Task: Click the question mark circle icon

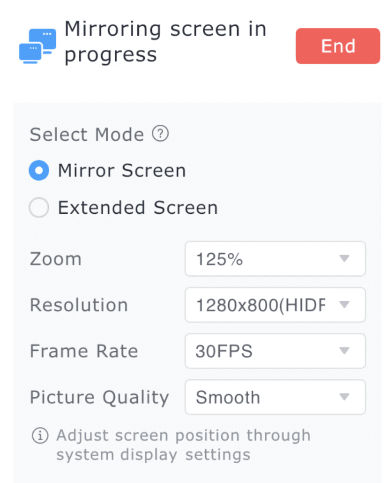Action: (160, 134)
